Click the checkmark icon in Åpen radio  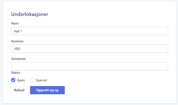pyautogui.click(x=13, y=80)
